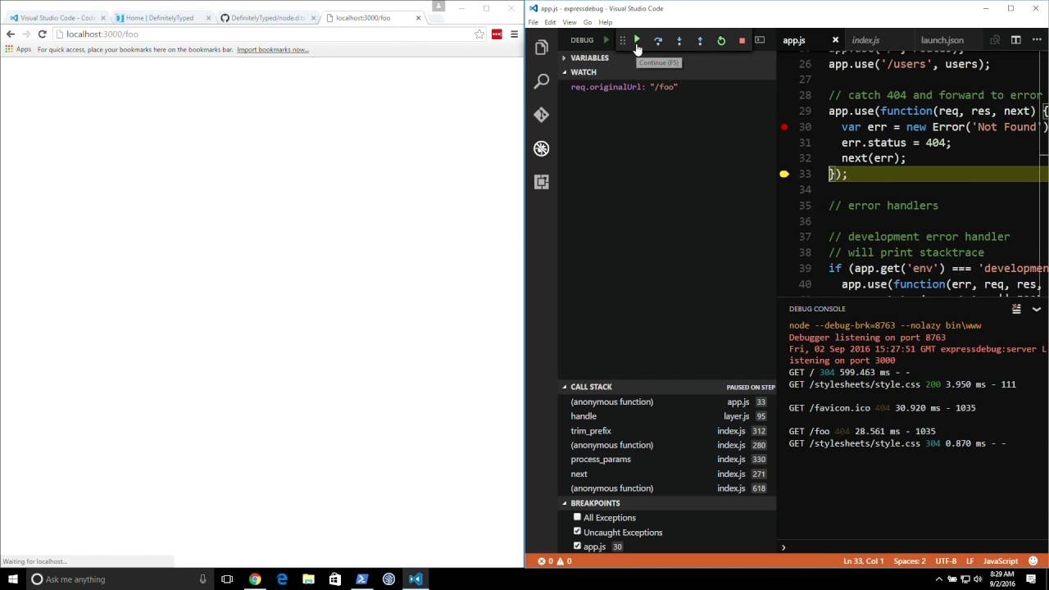This screenshot has height=590, width=1049.
Task: Open the Extensions view in activity bar
Action: coord(542,182)
